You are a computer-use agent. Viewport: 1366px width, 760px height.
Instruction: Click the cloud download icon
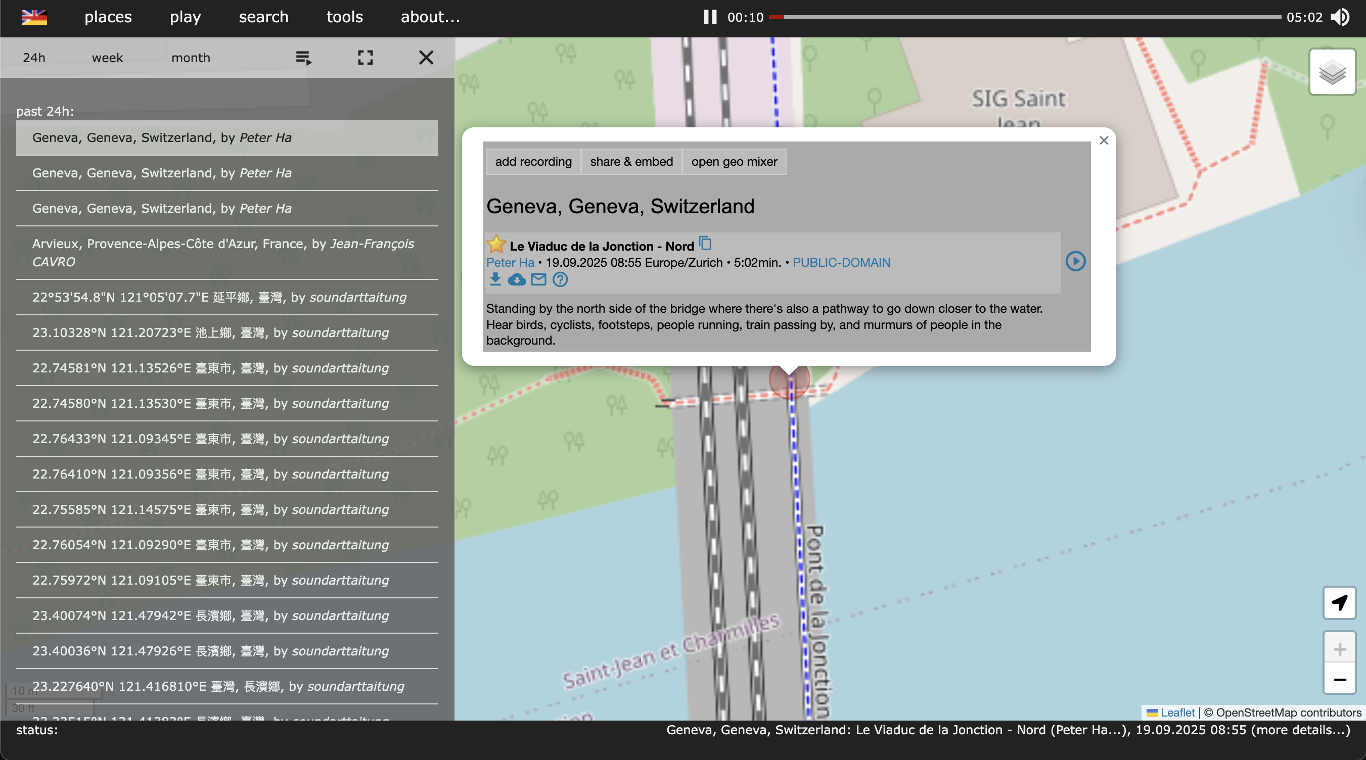click(517, 279)
